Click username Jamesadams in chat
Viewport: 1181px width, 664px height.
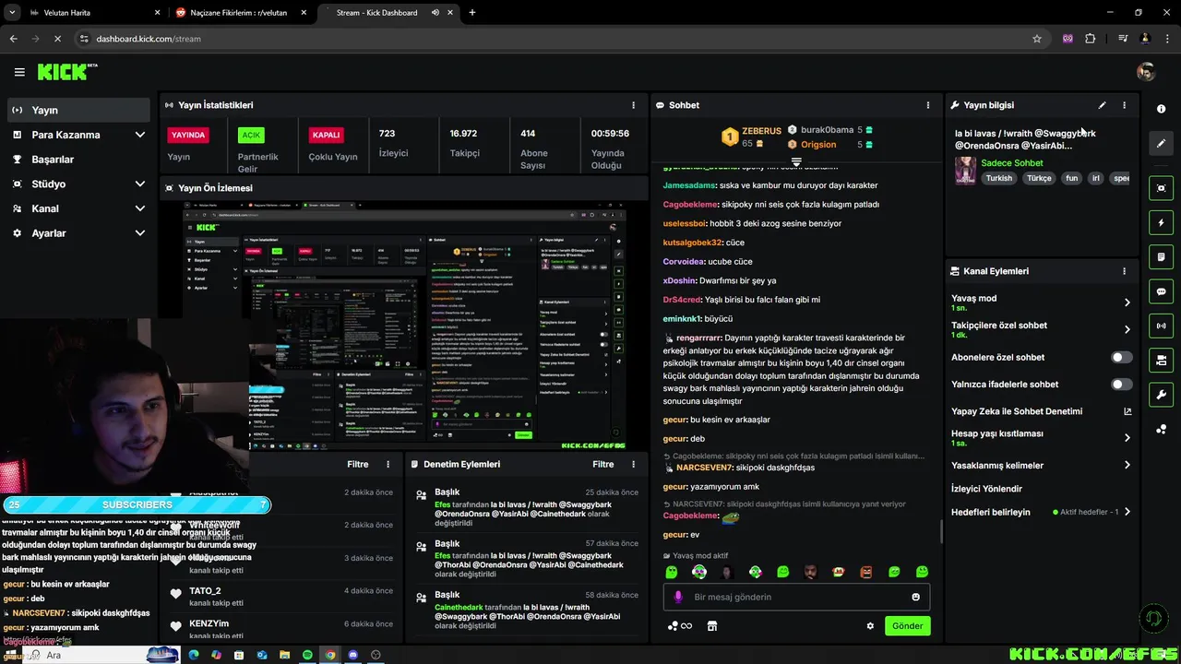689,185
